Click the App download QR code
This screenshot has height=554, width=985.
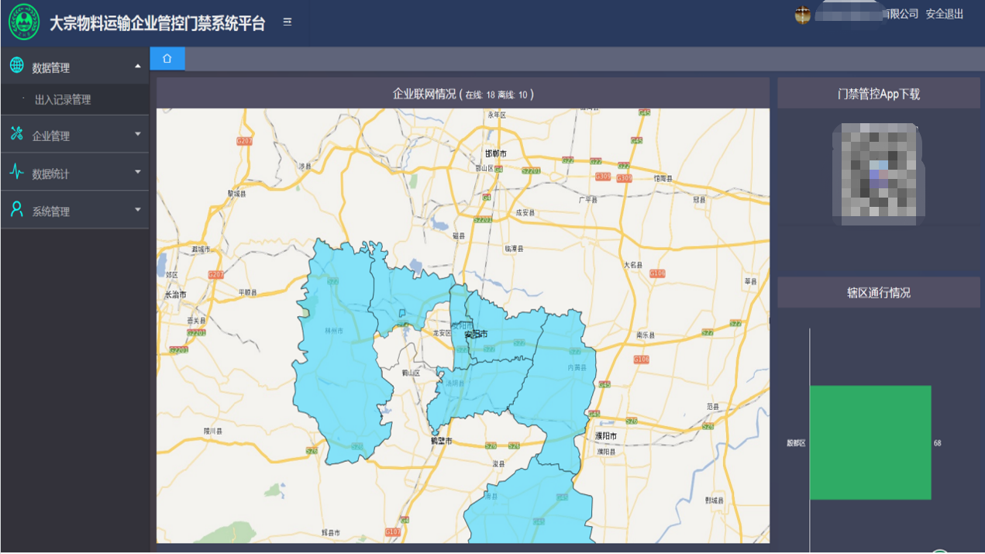(878, 174)
